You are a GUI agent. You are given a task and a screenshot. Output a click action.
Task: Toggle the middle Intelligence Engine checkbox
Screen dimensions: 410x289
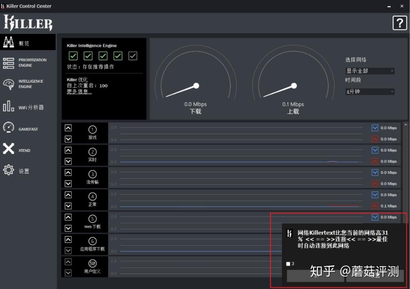click(x=103, y=56)
